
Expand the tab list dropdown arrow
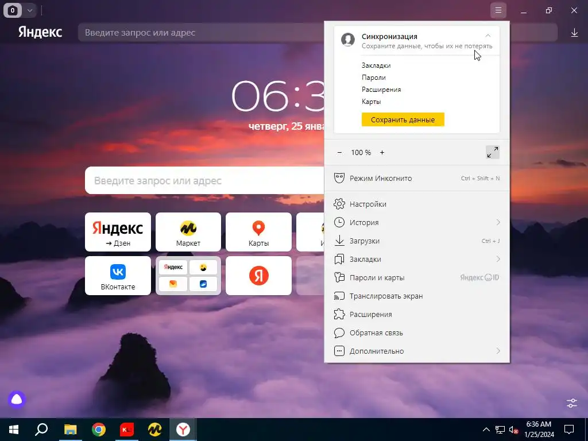coord(30,10)
